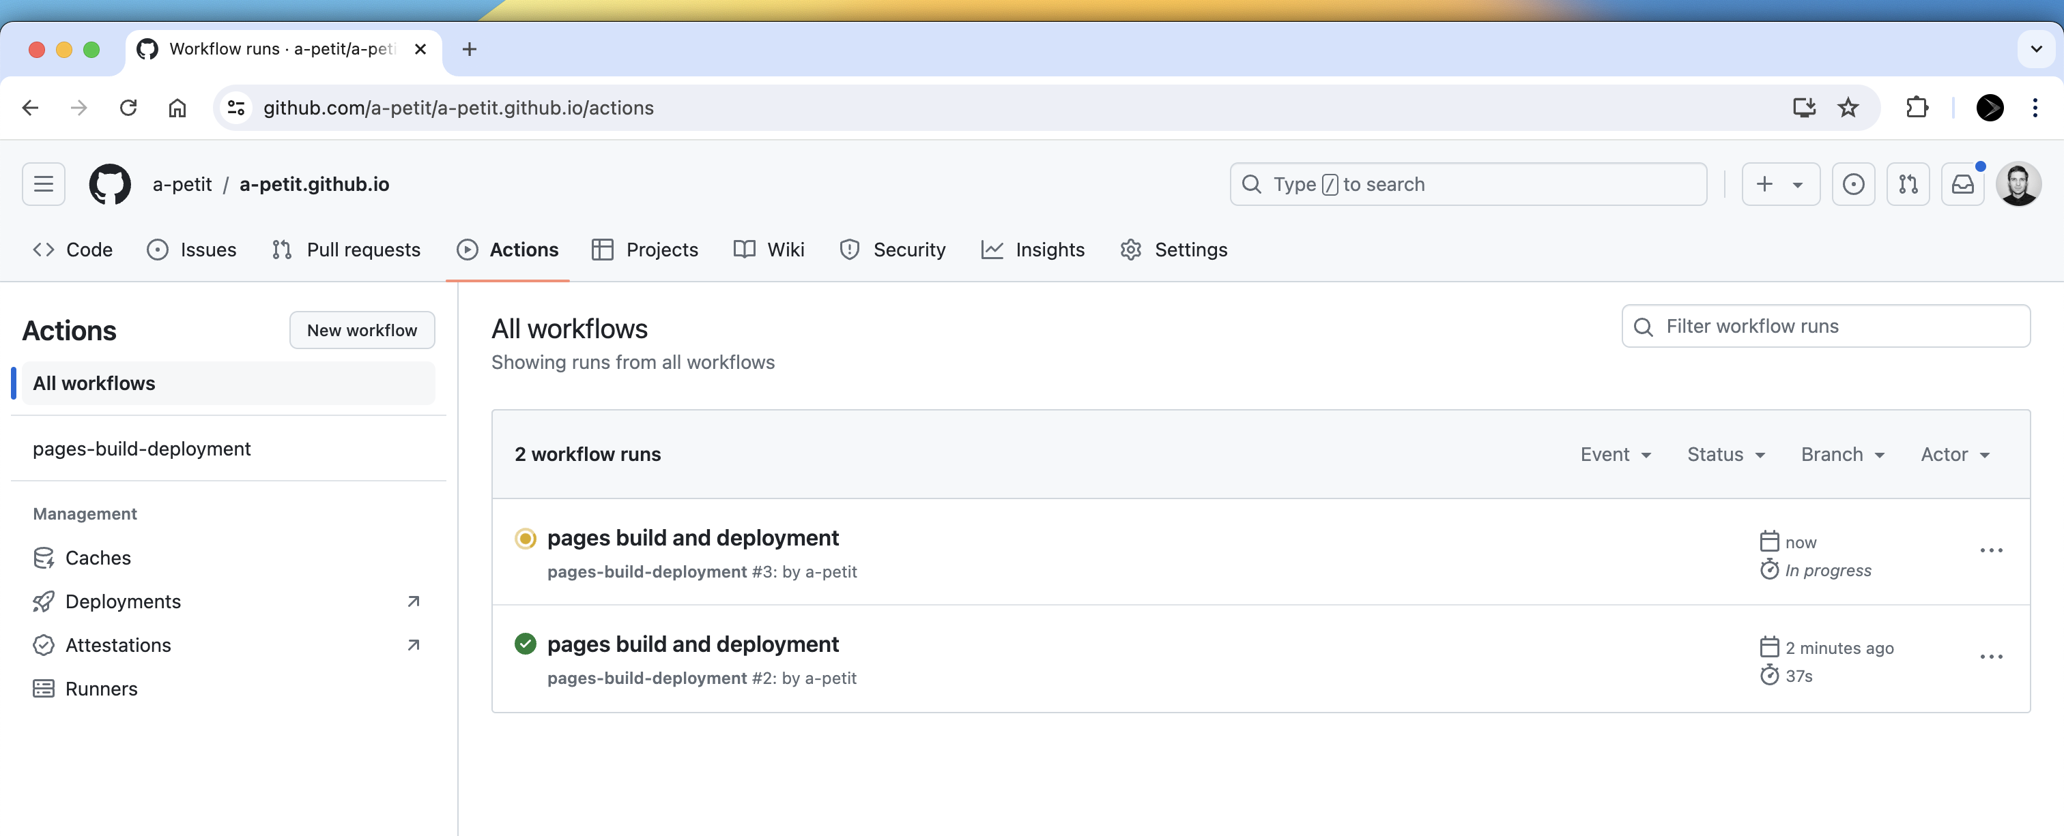Open the in-progress pages build run #3
Viewport: 2064px width, 836px height.
[x=692, y=538]
